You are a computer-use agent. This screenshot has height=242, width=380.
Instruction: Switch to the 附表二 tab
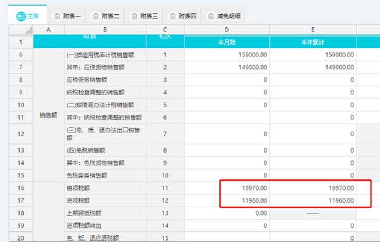coord(105,16)
